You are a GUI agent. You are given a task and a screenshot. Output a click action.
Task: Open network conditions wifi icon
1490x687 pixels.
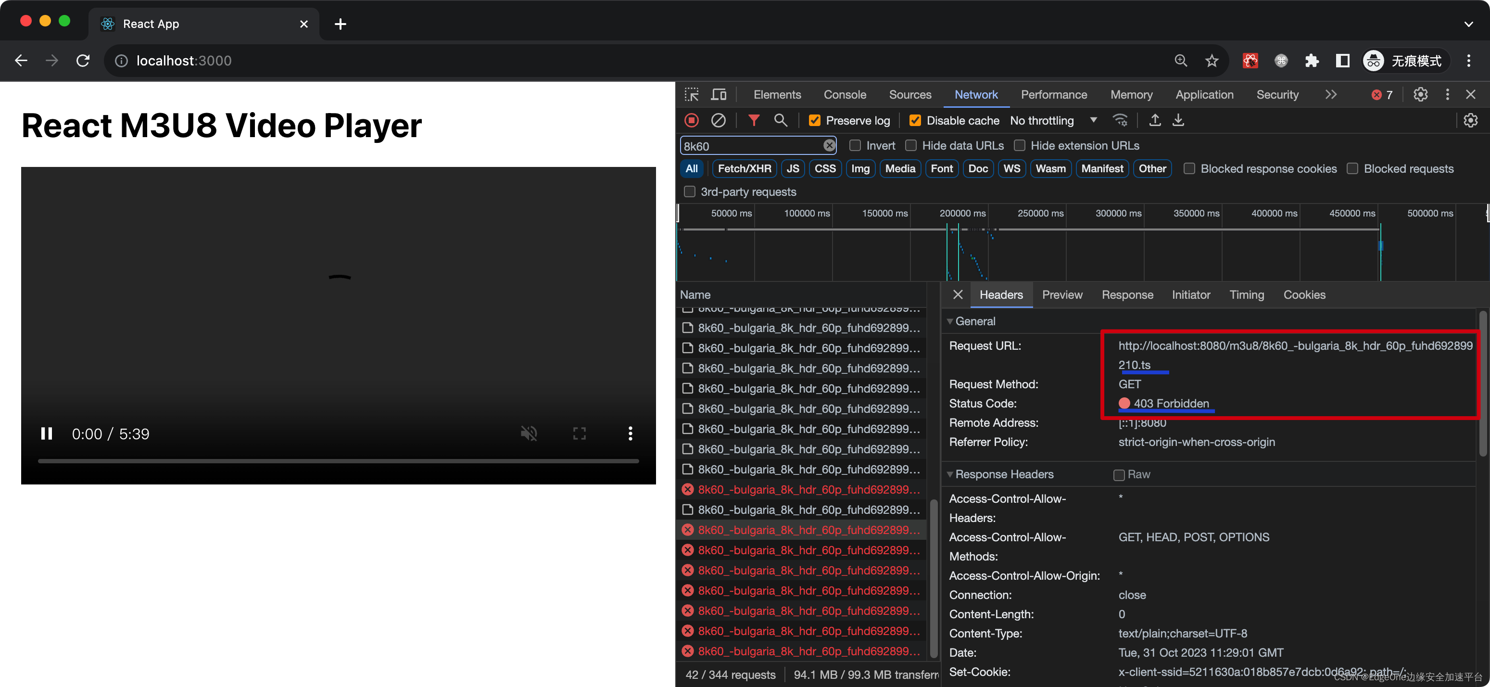click(x=1121, y=120)
